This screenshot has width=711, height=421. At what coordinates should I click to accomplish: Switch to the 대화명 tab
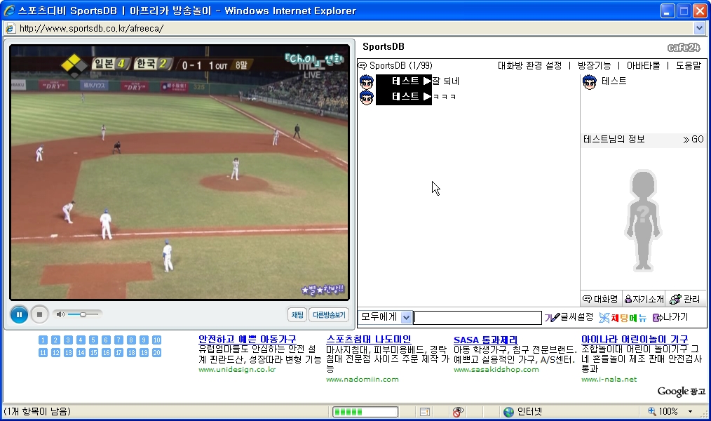pos(601,299)
